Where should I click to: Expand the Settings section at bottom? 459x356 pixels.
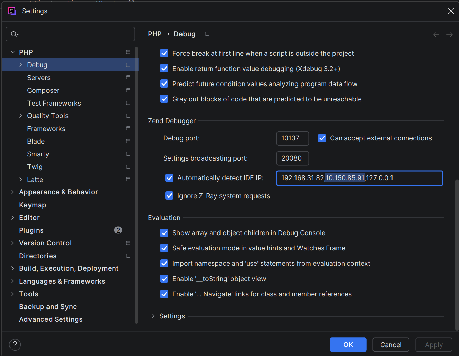coord(153,316)
